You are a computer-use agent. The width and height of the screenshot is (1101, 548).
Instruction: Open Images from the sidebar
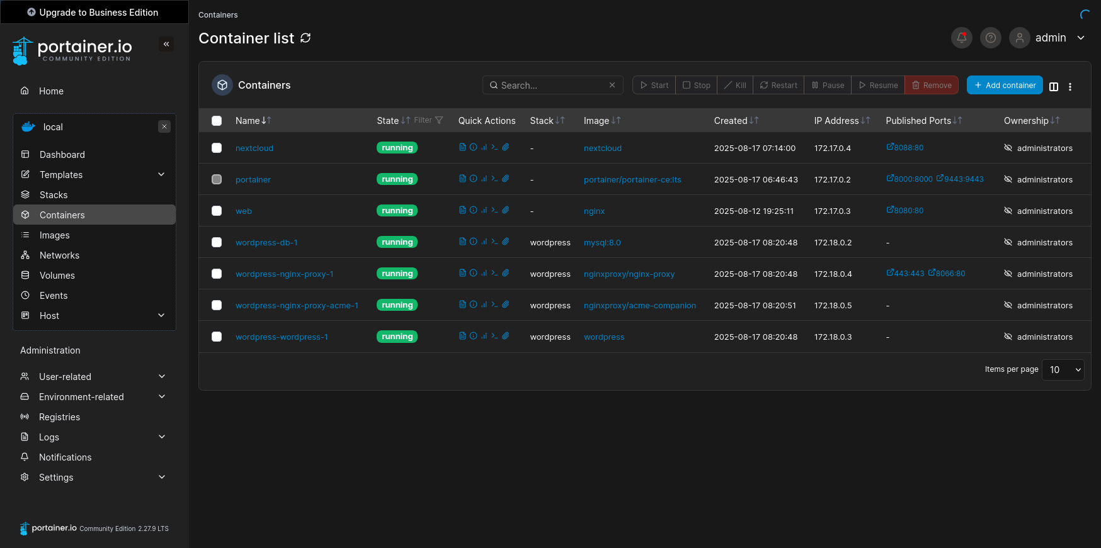tap(94, 235)
